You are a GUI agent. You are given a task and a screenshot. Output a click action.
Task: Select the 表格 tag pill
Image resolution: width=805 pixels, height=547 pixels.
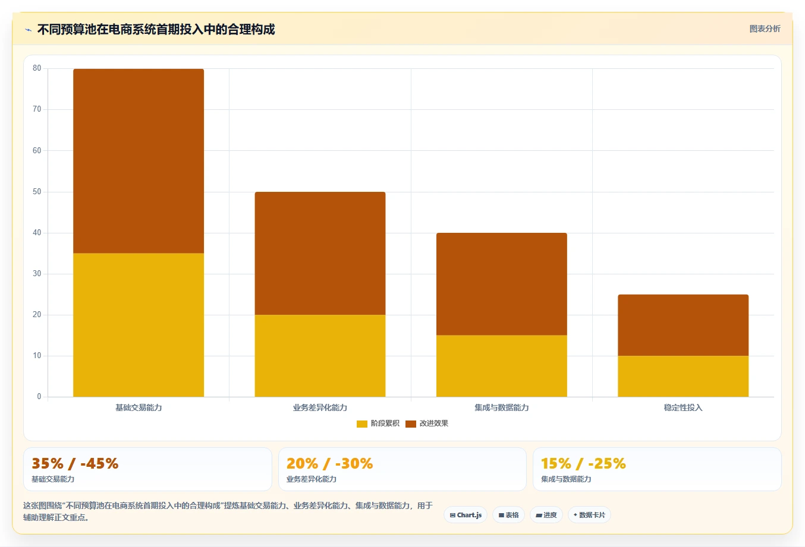tap(508, 515)
